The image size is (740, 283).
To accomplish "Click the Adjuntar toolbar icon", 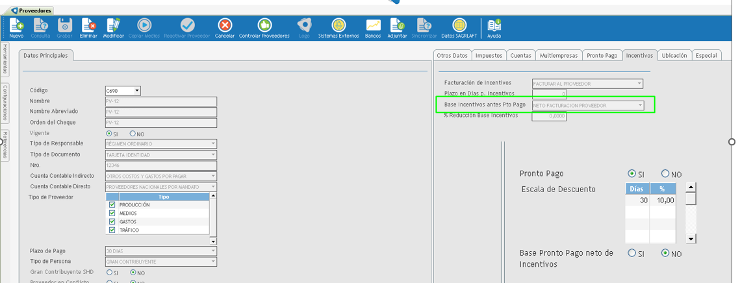I will tap(397, 26).
